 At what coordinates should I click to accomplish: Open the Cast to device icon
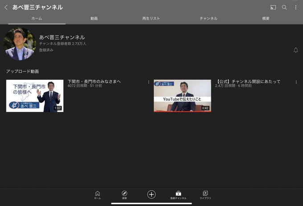[273, 7]
